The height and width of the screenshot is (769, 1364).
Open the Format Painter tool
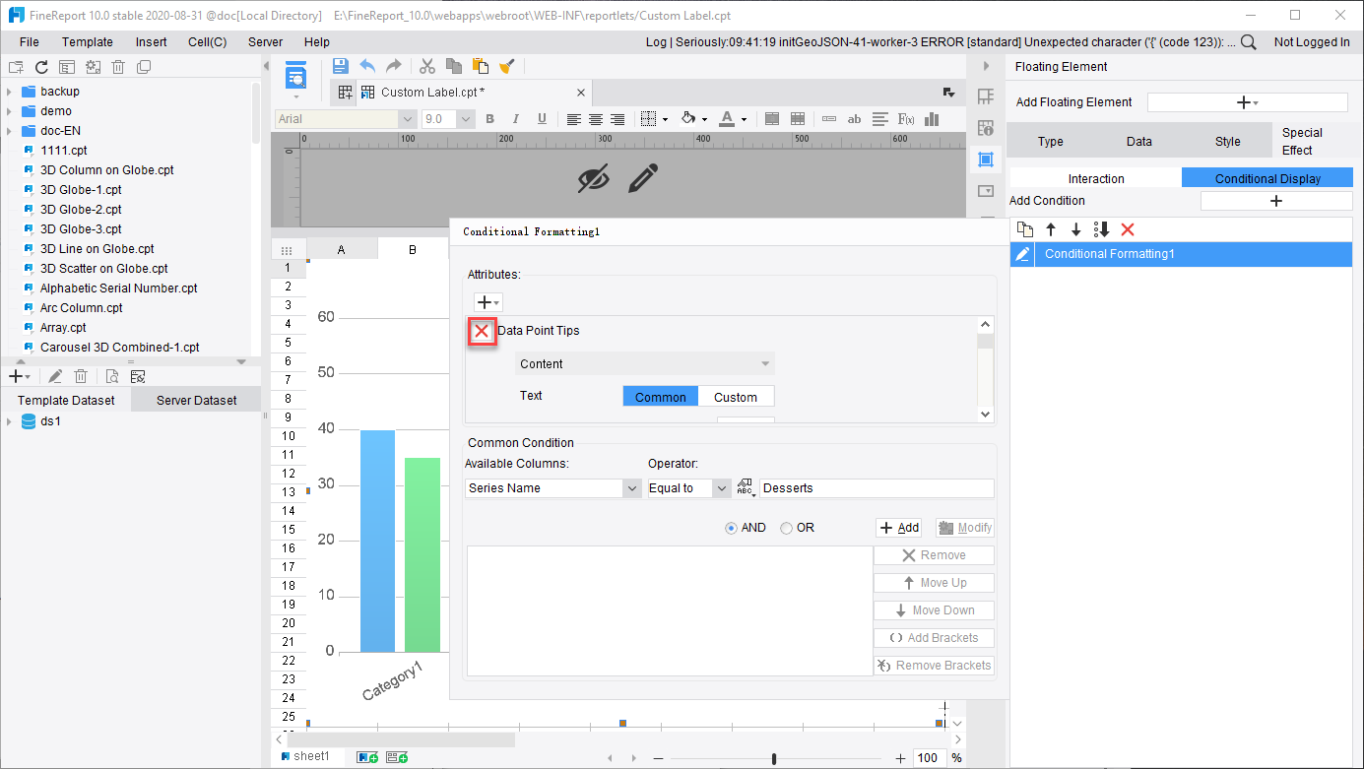[x=506, y=65]
